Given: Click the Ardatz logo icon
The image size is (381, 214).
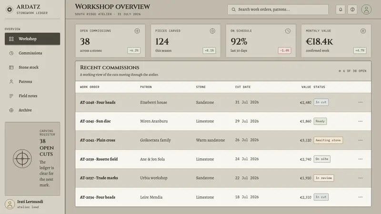Looking at the screenshot, I should pyautogui.click(x=10, y=10).
